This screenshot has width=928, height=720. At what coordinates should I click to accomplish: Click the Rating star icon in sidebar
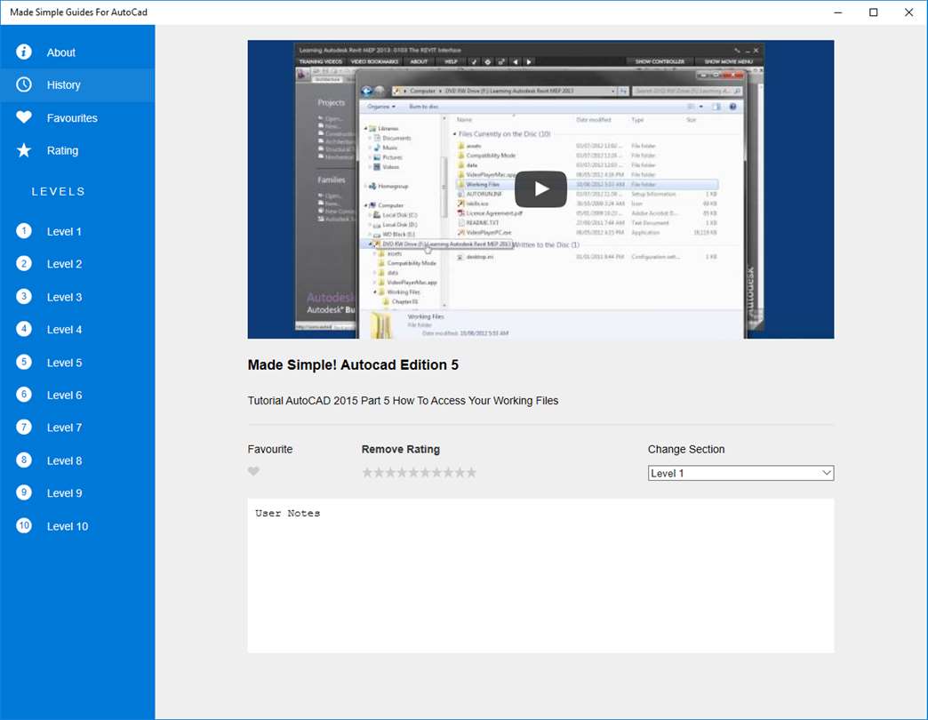24,150
